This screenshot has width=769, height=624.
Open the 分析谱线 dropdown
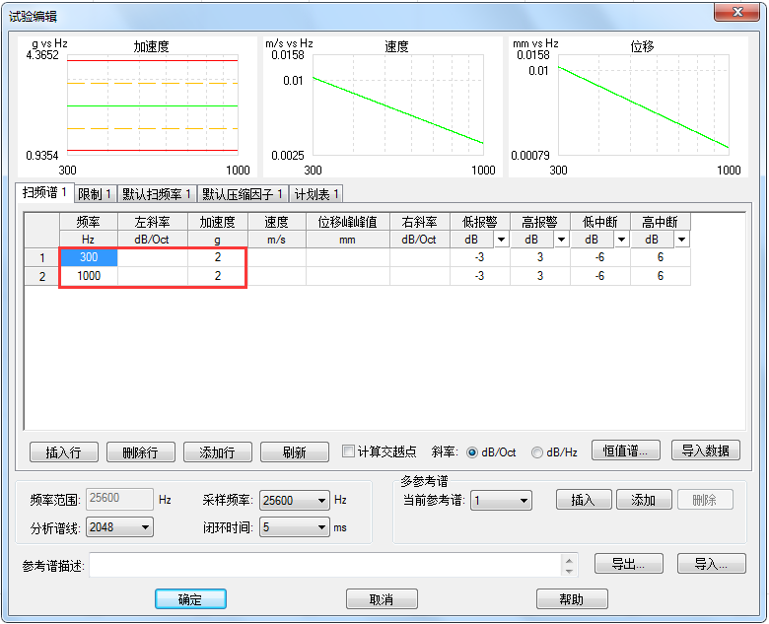119,527
